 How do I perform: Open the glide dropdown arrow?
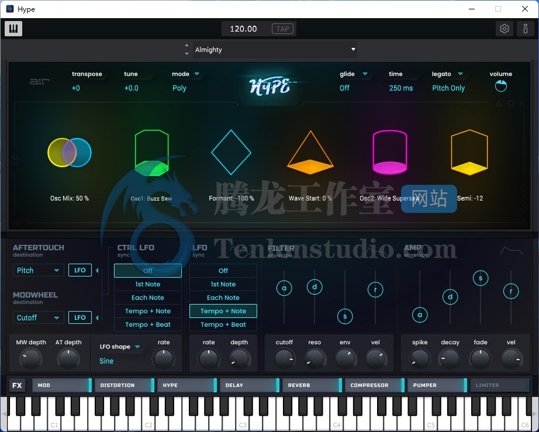pyautogui.click(x=365, y=74)
